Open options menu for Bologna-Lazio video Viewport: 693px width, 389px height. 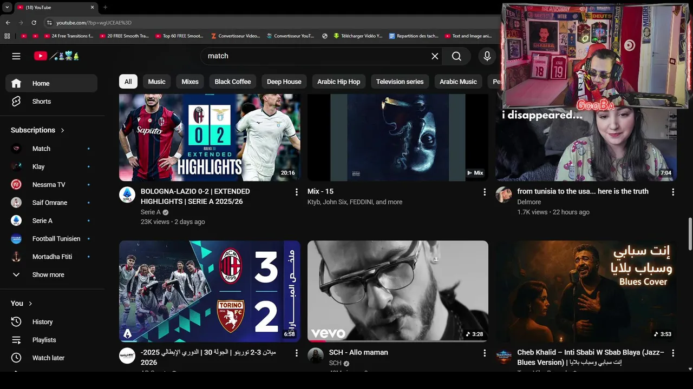pos(296,192)
